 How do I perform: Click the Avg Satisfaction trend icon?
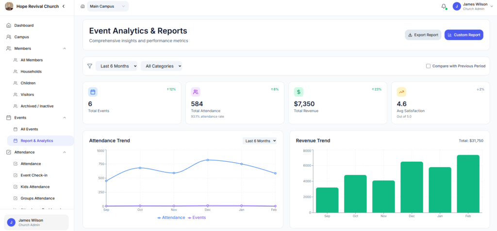[x=401, y=92]
